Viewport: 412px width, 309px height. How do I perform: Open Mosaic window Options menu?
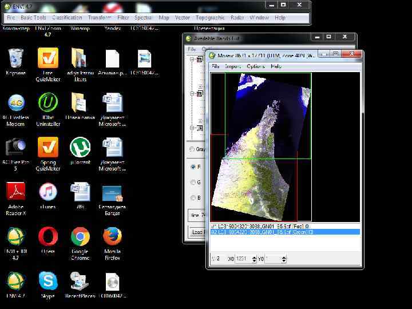[x=256, y=66]
